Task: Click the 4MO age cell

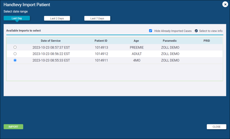Action: (137, 60)
